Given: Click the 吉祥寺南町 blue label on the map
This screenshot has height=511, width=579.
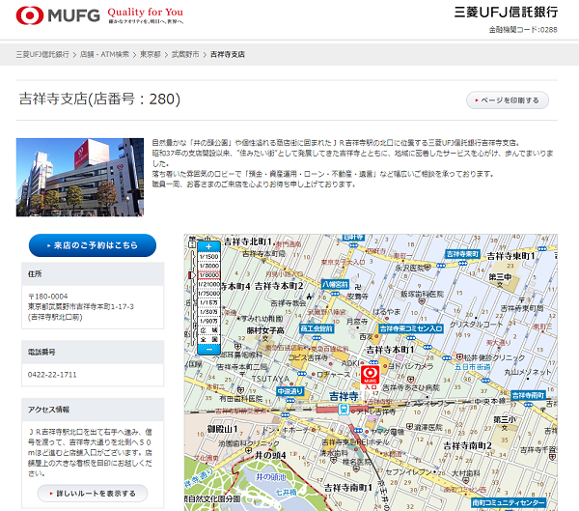Looking at the screenshot, I should click(528, 395).
